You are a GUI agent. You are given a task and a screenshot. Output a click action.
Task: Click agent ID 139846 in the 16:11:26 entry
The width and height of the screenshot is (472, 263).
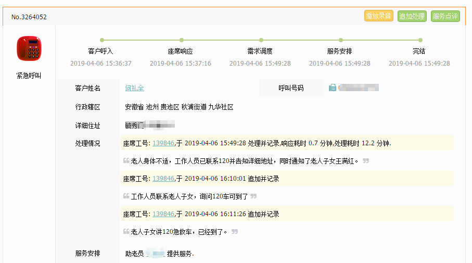(163, 214)
